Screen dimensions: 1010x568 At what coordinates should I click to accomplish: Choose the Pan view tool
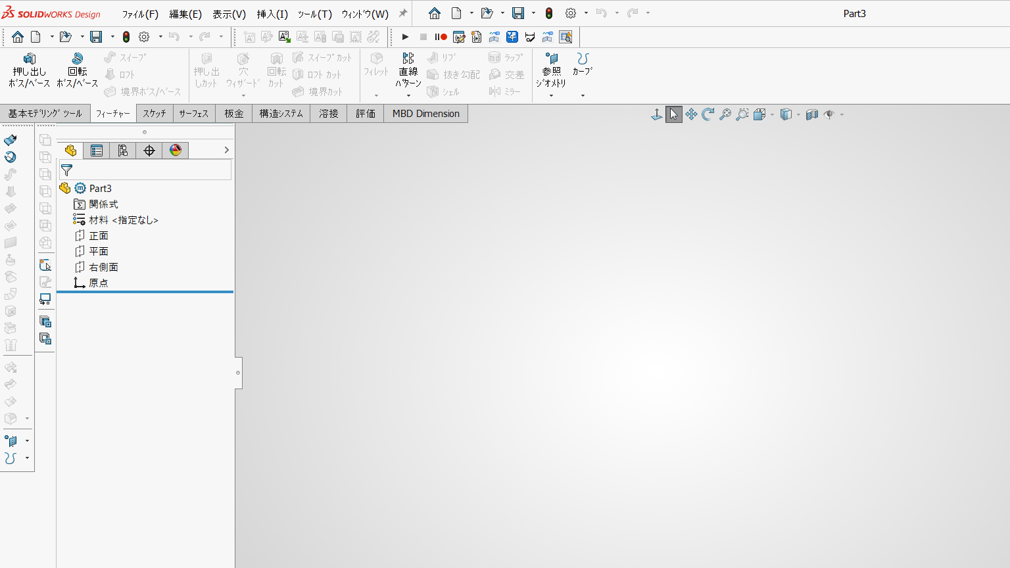(691, 114)
